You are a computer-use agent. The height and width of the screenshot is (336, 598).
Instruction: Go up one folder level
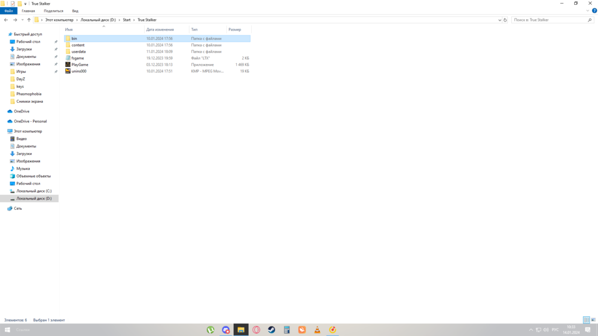[29, 20]
